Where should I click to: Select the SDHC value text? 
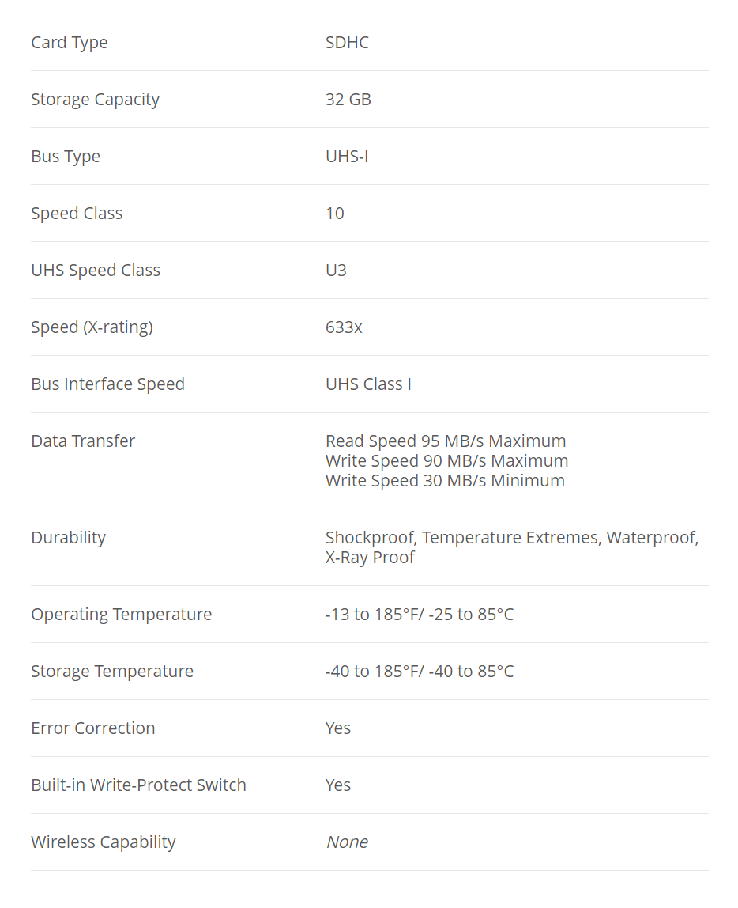[347, 42]
